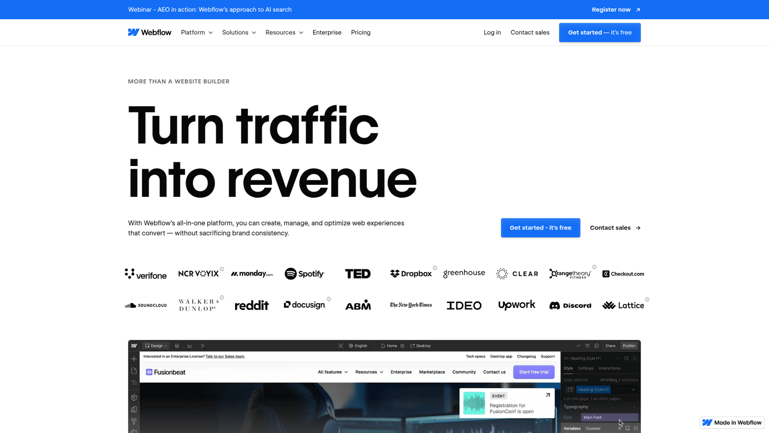Click the Log in link
The height and width of the screenshot is (433, 769).
point(492,32)
